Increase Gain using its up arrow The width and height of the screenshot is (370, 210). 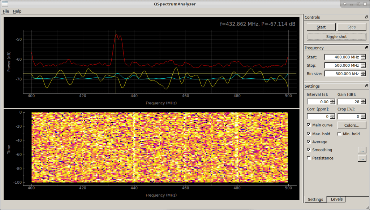363,100
